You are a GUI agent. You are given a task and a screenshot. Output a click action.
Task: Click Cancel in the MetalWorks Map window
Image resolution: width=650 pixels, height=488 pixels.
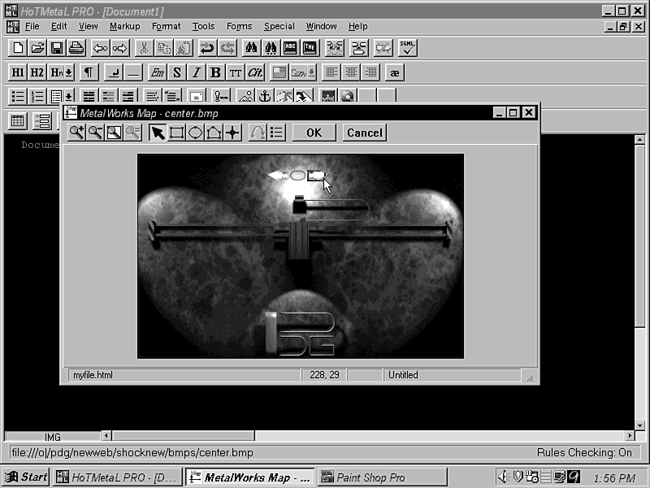365,133
